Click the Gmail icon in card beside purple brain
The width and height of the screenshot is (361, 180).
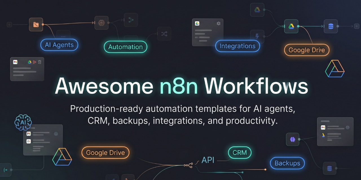pyautogui.click(x=323, y=127)
